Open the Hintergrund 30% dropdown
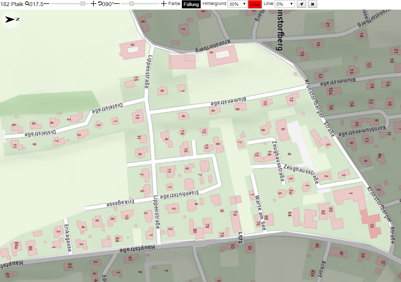Image resolution: width=401 pixels, height=282 pixels. (238, 4)
